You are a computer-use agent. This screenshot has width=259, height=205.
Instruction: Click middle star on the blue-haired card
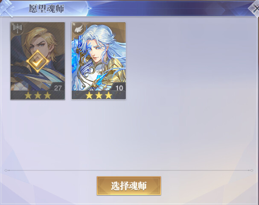99,95
